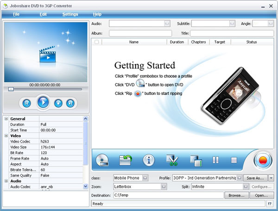Viewport: 278px width, 211px height.
Task: Stop the preview playback
Action: pos(58,103)
